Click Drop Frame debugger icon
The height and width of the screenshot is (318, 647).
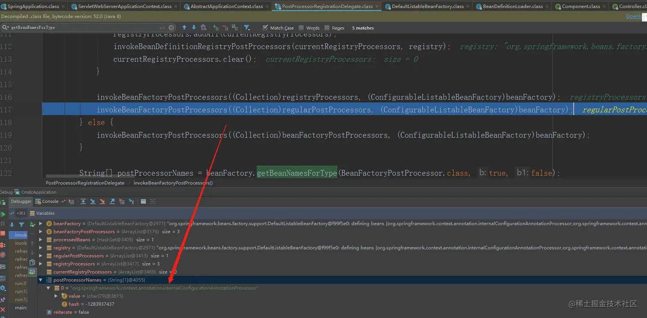coord(122,201)
